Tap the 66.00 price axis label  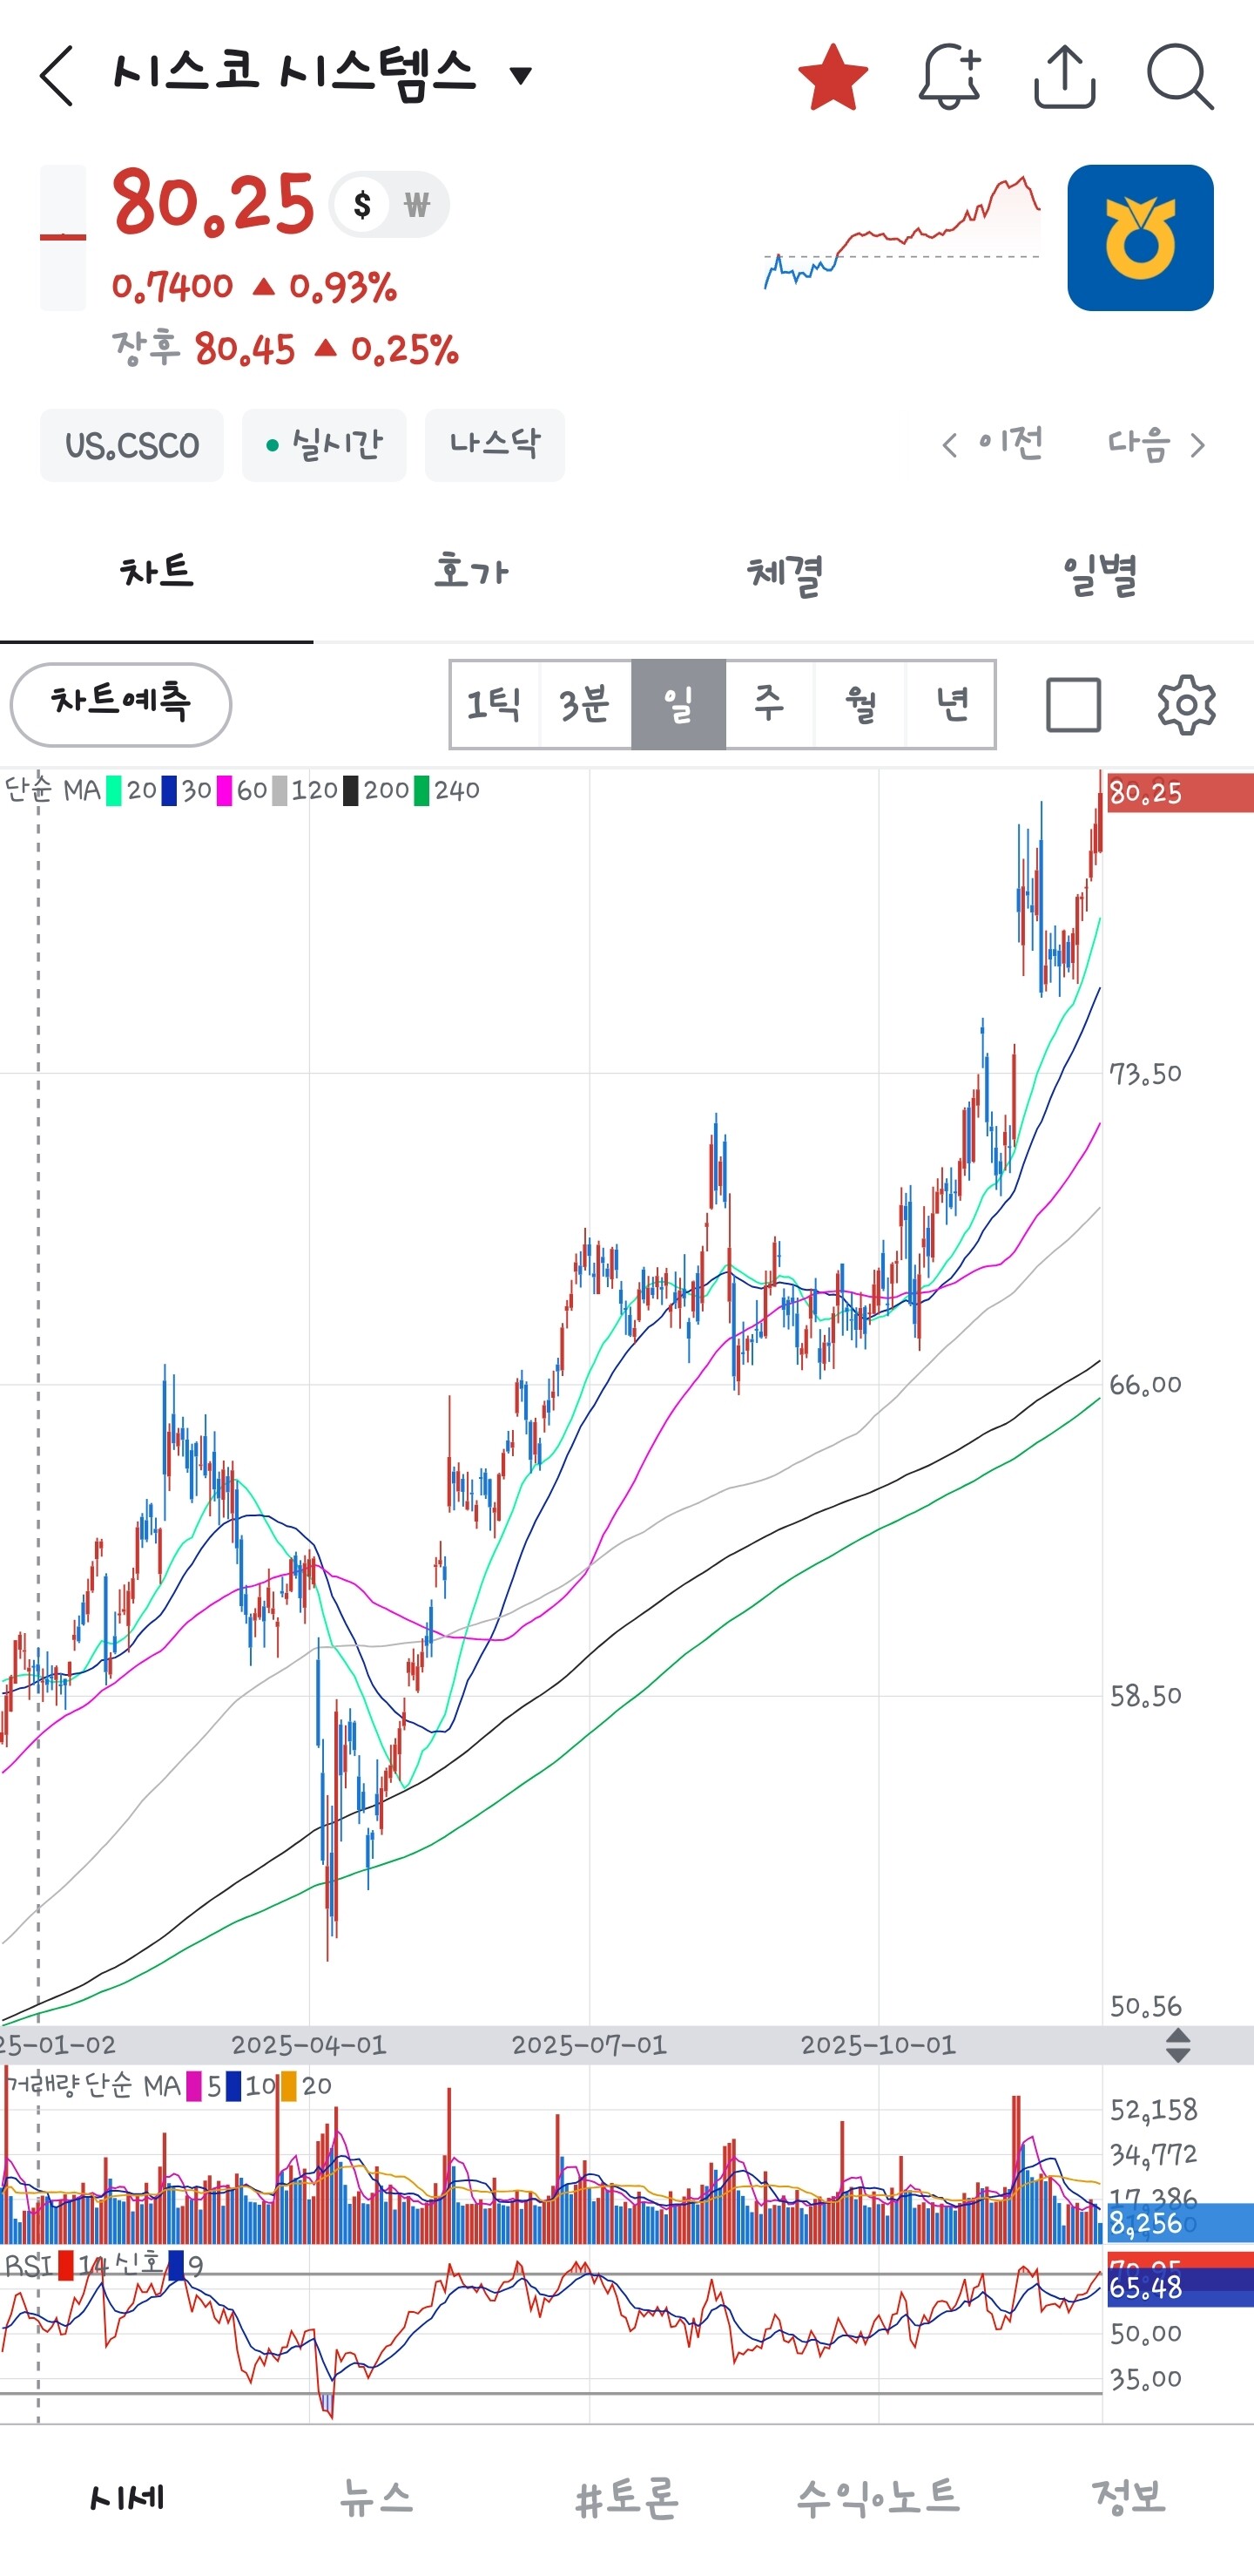[x=1146, y=1385]
